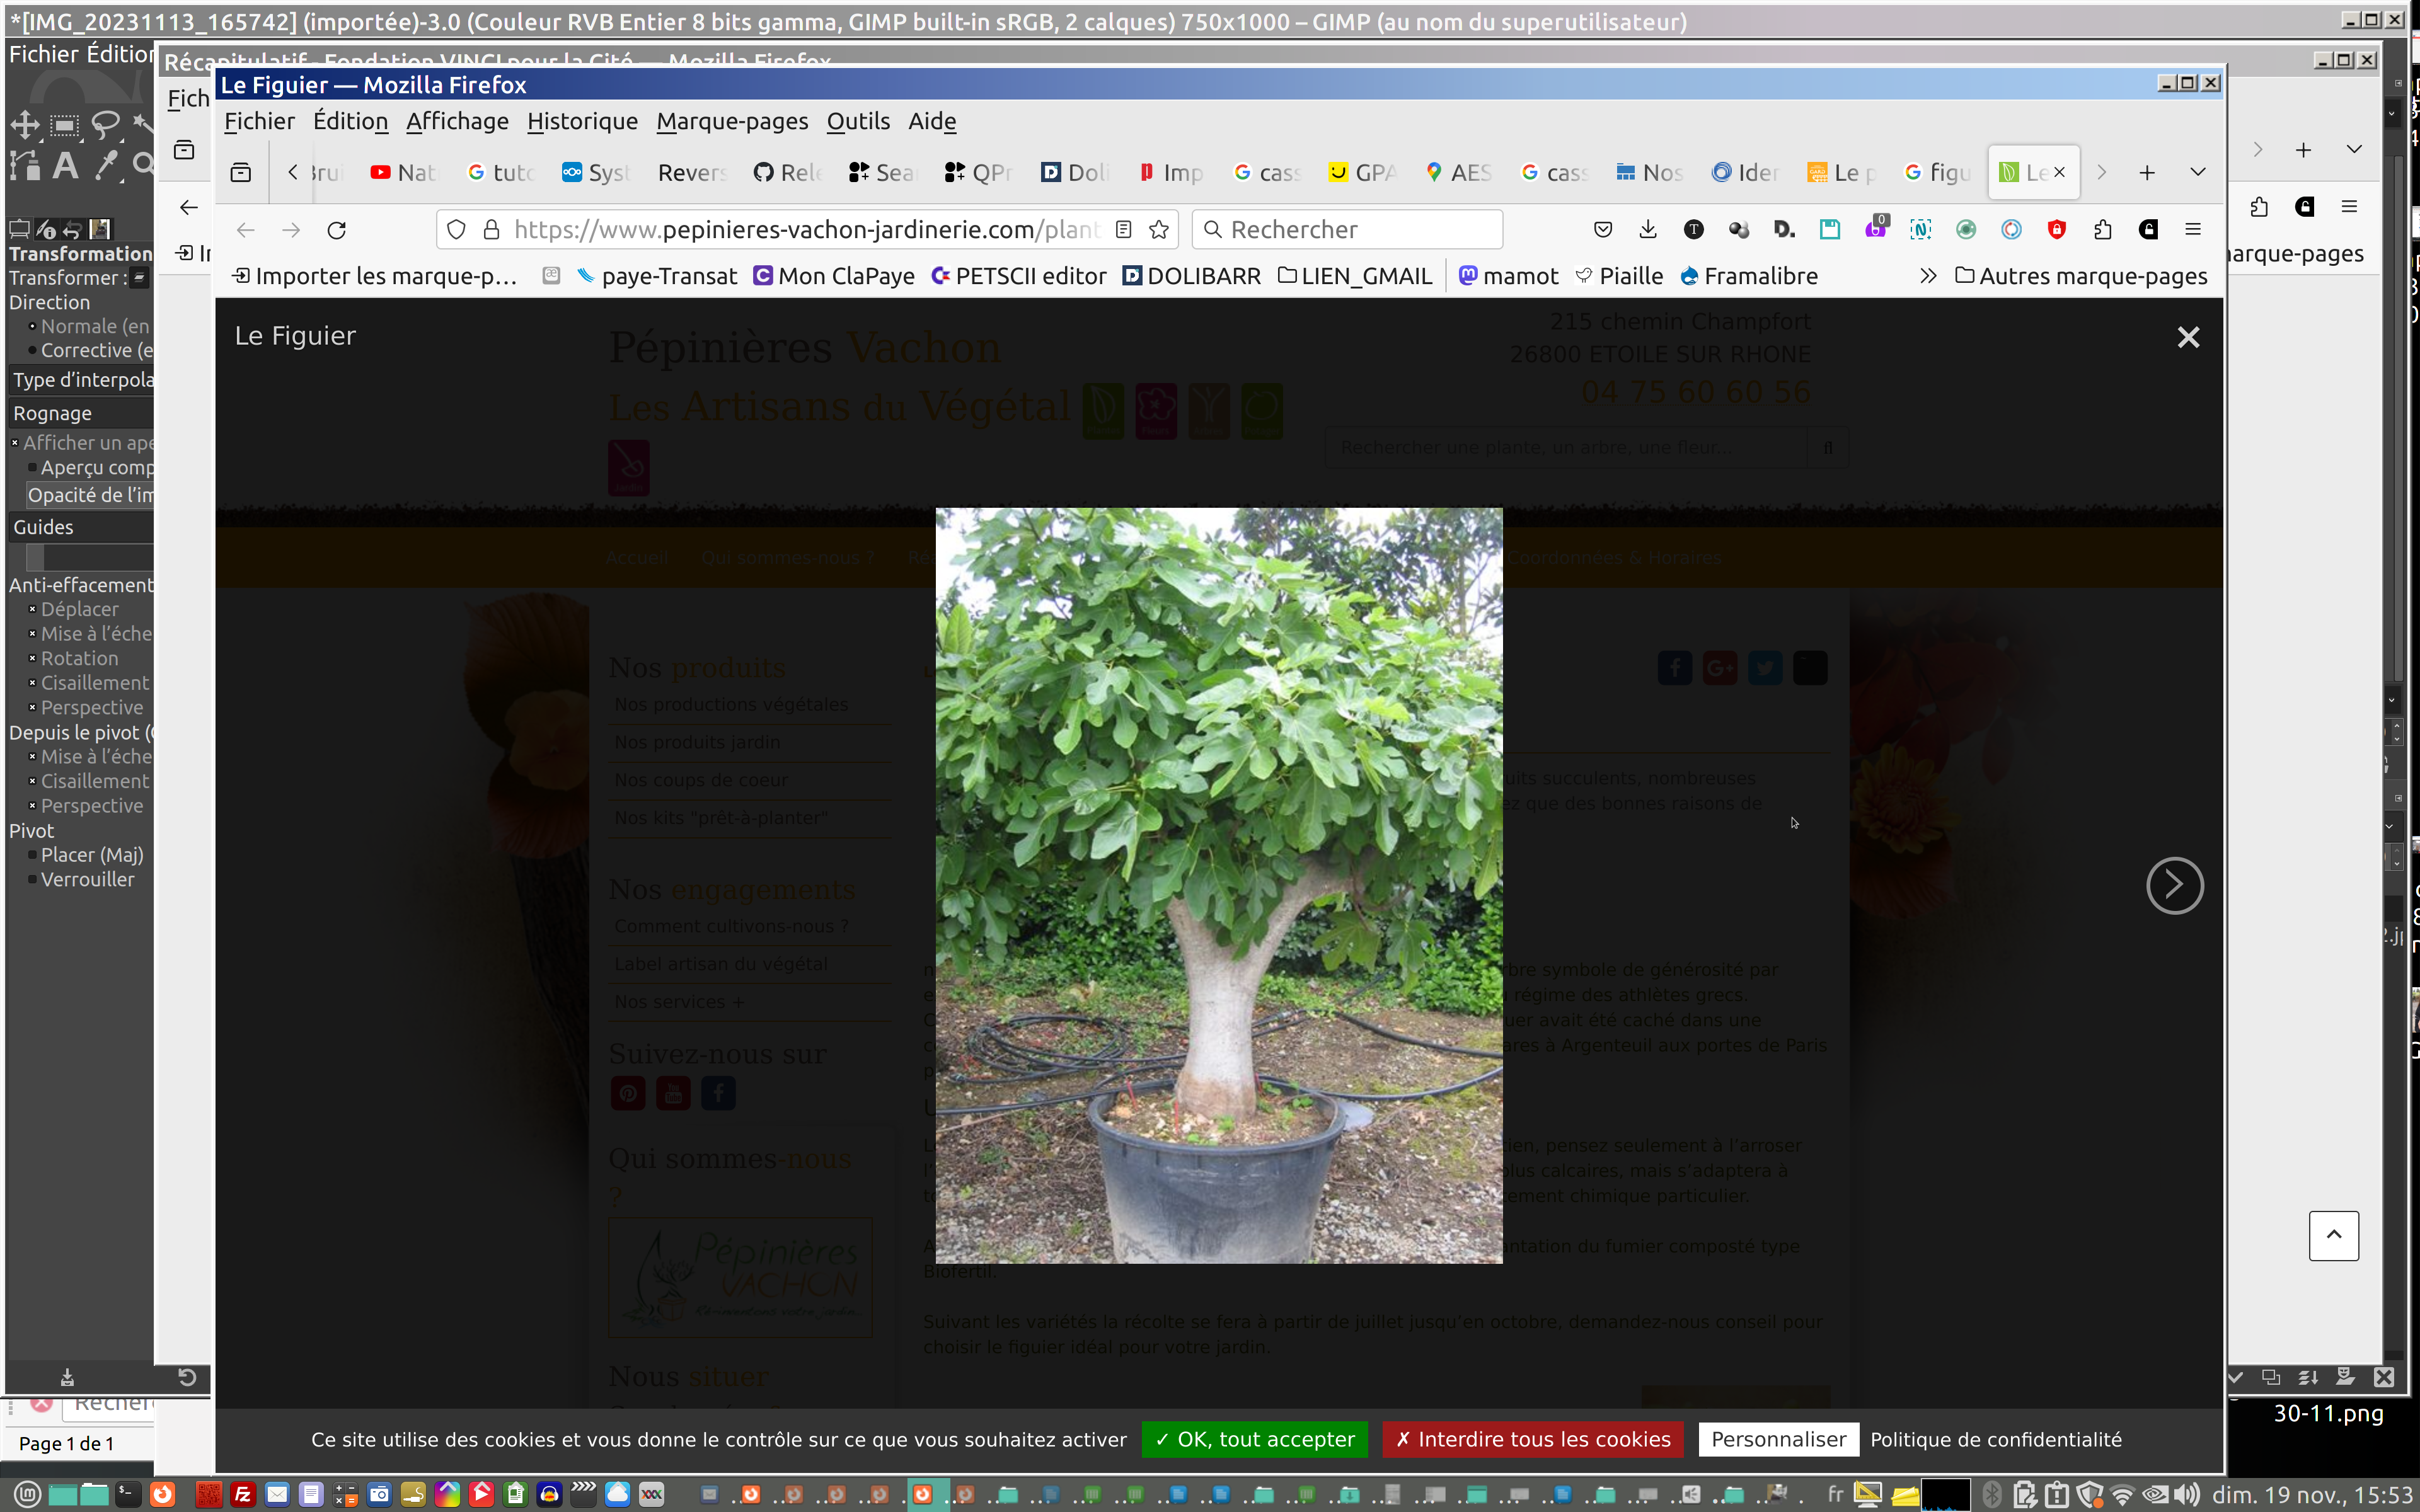Viewport: 2420px width, 1512px height.
Task: Open a new Firefox tab
Action: click(2146, 173)
